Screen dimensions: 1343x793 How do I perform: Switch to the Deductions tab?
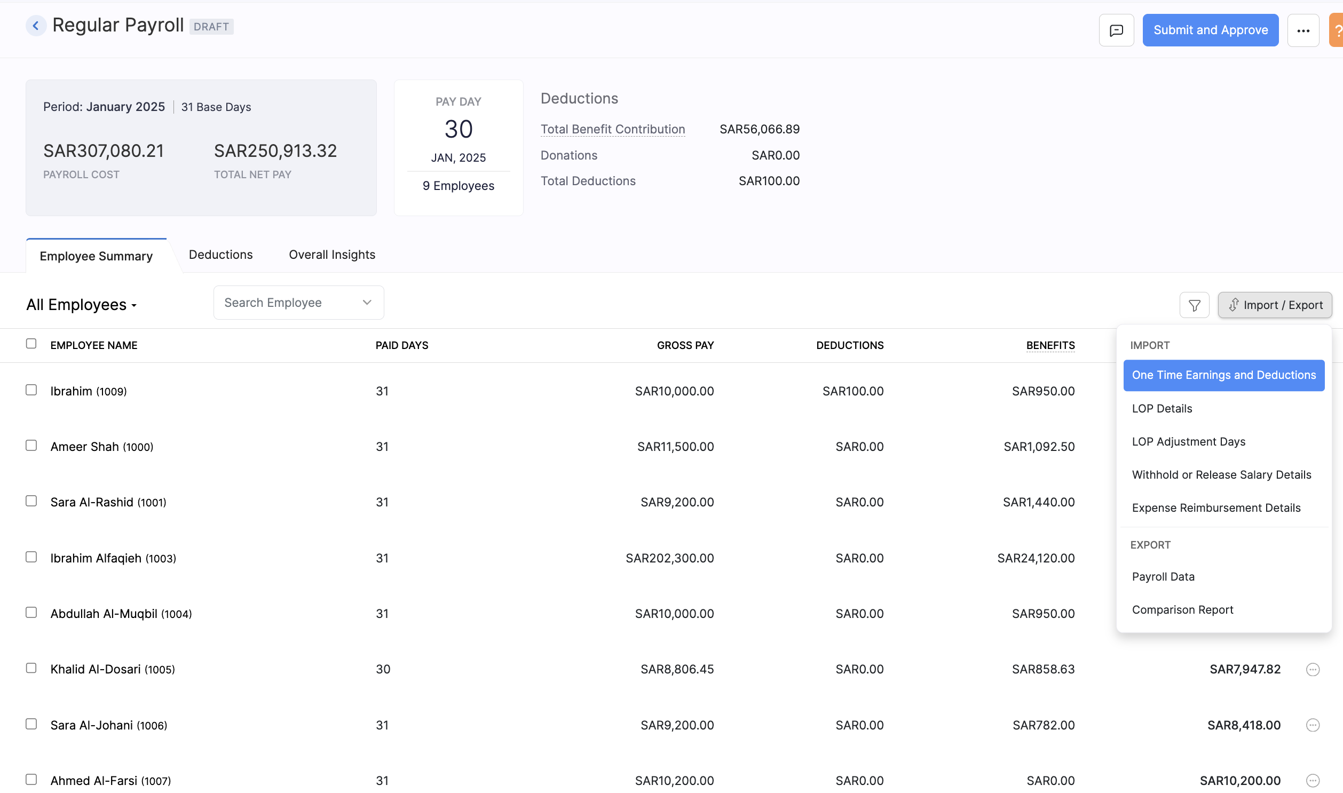pyautogui.click(x=220, y=255)
